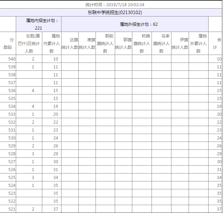Click the 鄂前旗统计人数 column header

click(x=105, y=44)
